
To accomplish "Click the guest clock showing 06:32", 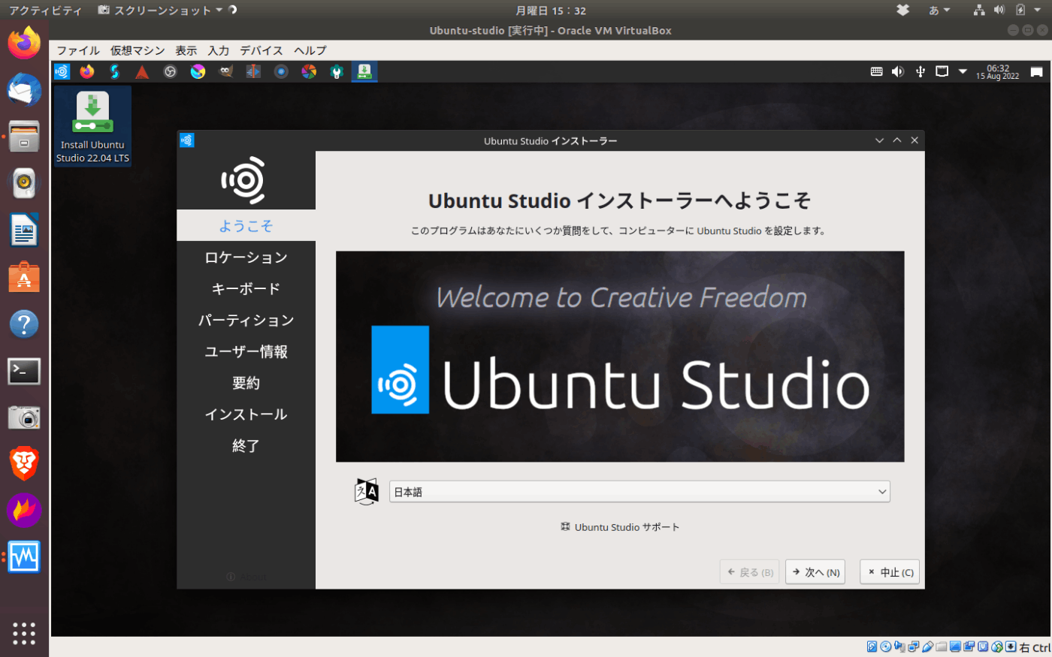I will (x=997, y=72).
